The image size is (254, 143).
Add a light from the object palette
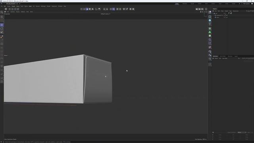tap(210, 59)
